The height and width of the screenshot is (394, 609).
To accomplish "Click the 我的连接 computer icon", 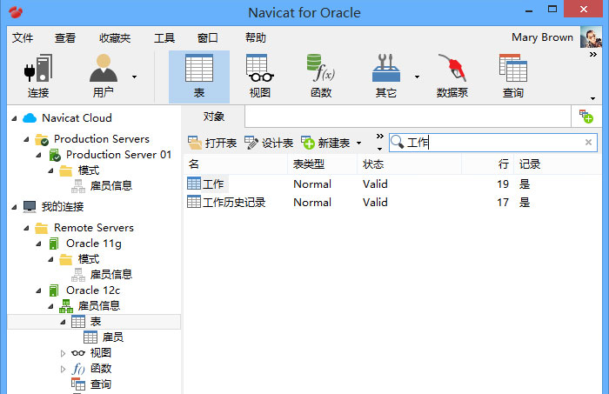I will tap(30, 206).
